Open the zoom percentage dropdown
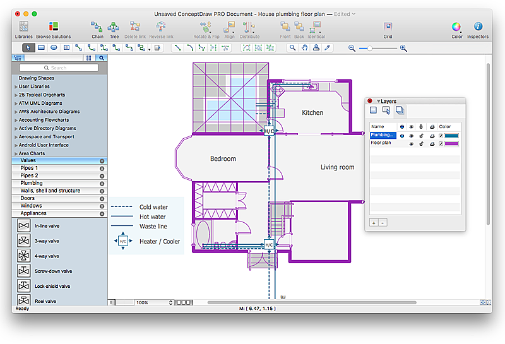The image size is (505, 344). pyautogui.click(x=153, y=302)
